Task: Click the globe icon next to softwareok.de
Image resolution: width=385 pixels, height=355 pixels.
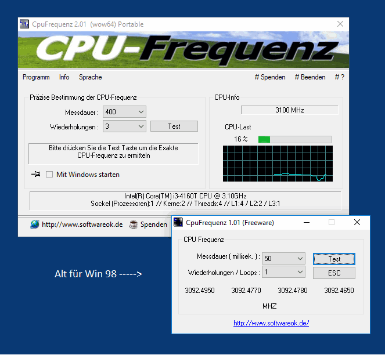Action: click(35, 224)
